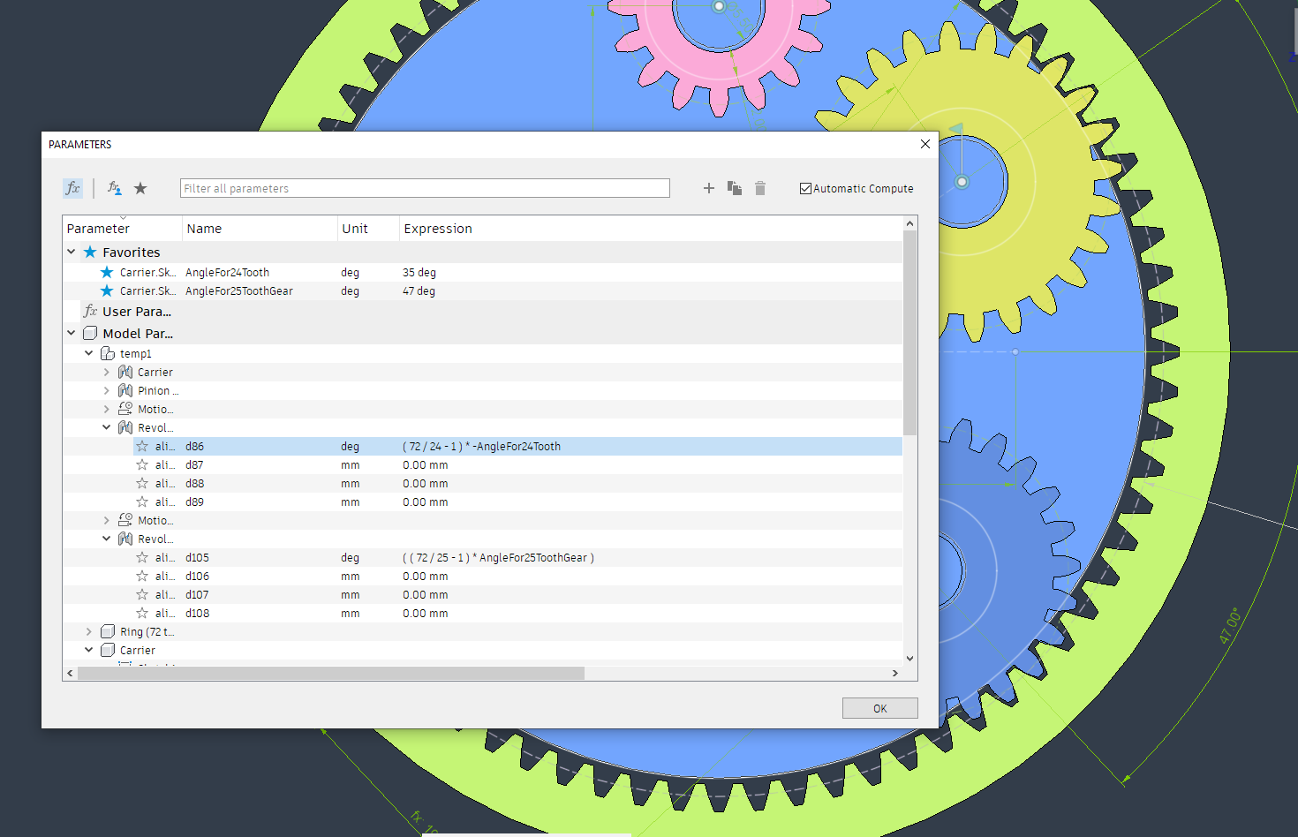Click the duplicate parameter icon

pyautogui.click(x=734, y=188)
